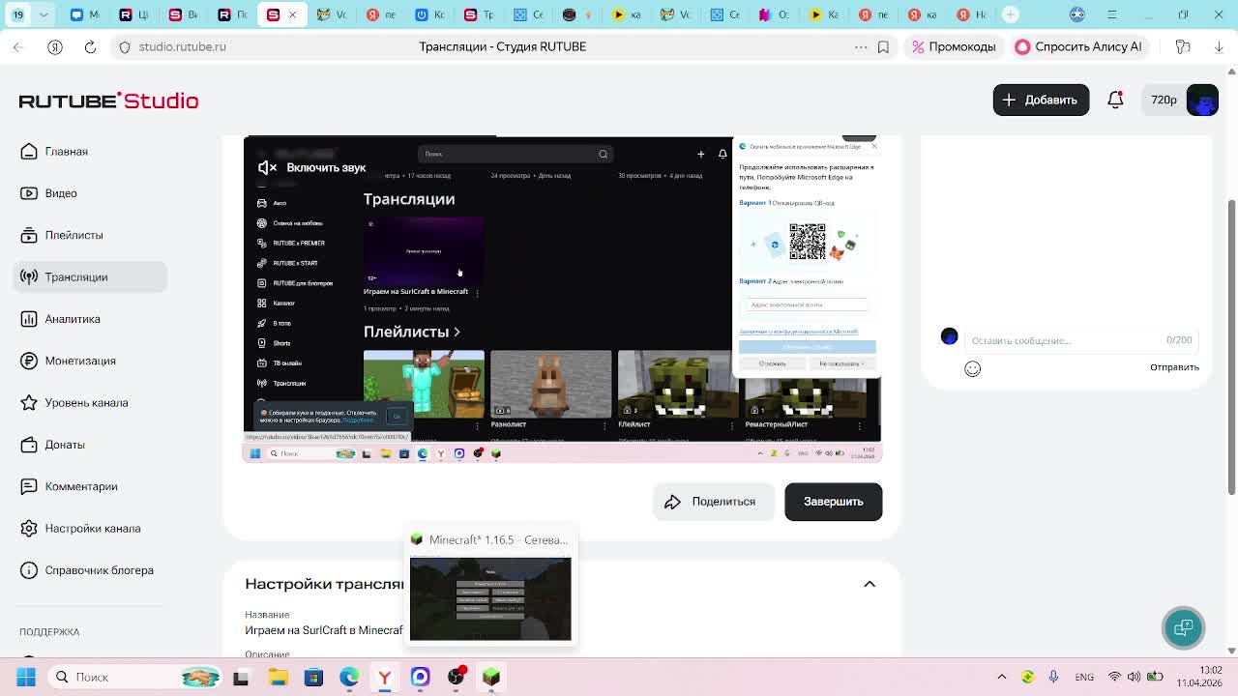Open the 720p quality selector
1238x696 pixels.
point(1164,100)
